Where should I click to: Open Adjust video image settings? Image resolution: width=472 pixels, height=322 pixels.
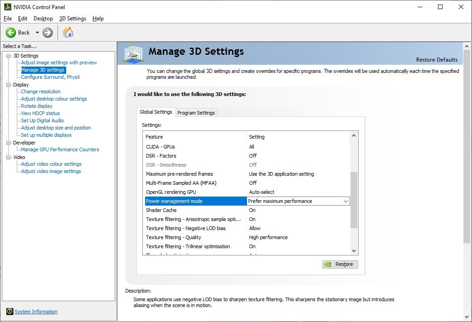[51, 171]
